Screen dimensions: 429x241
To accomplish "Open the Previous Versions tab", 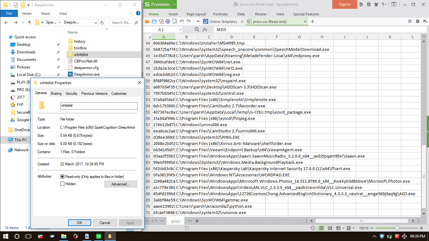I will (95, 94).
